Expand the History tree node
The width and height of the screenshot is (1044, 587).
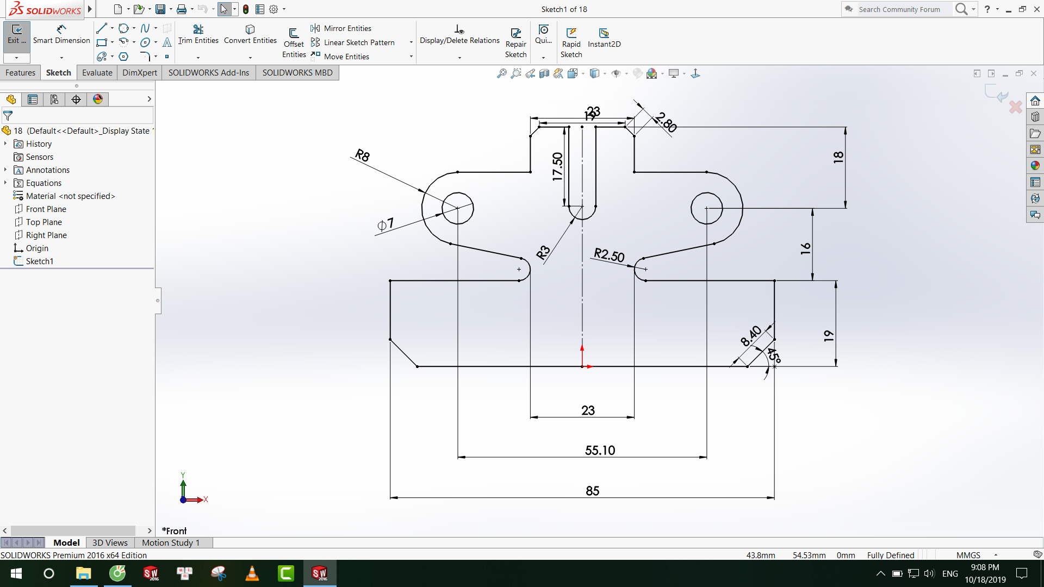pos(5,143)
